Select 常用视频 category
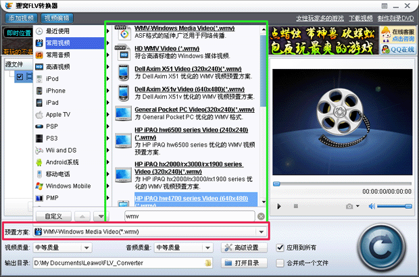419x277 pixels. click(x=70, y=43)
